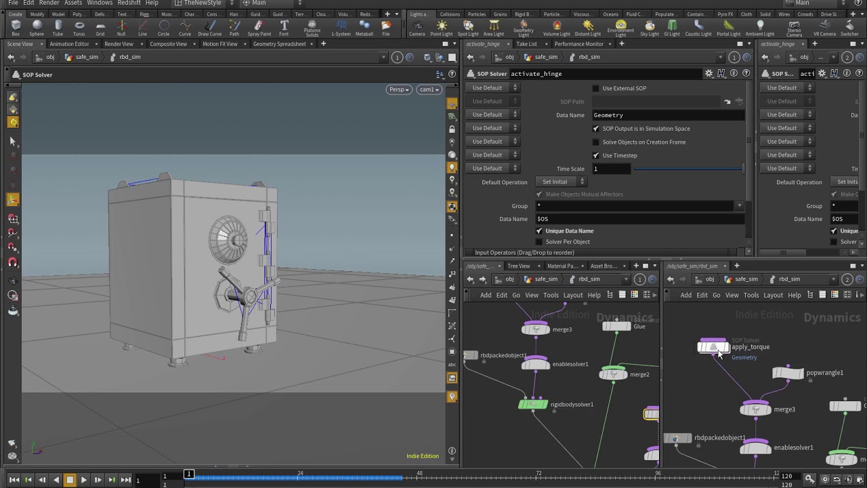Open the cam1 camera dropdown
Image resolution: width=867 pixels, height=488 pixels.
tap(429, 89)
